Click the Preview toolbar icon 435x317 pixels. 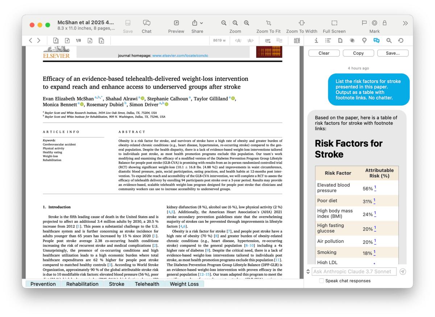point(176,23)
